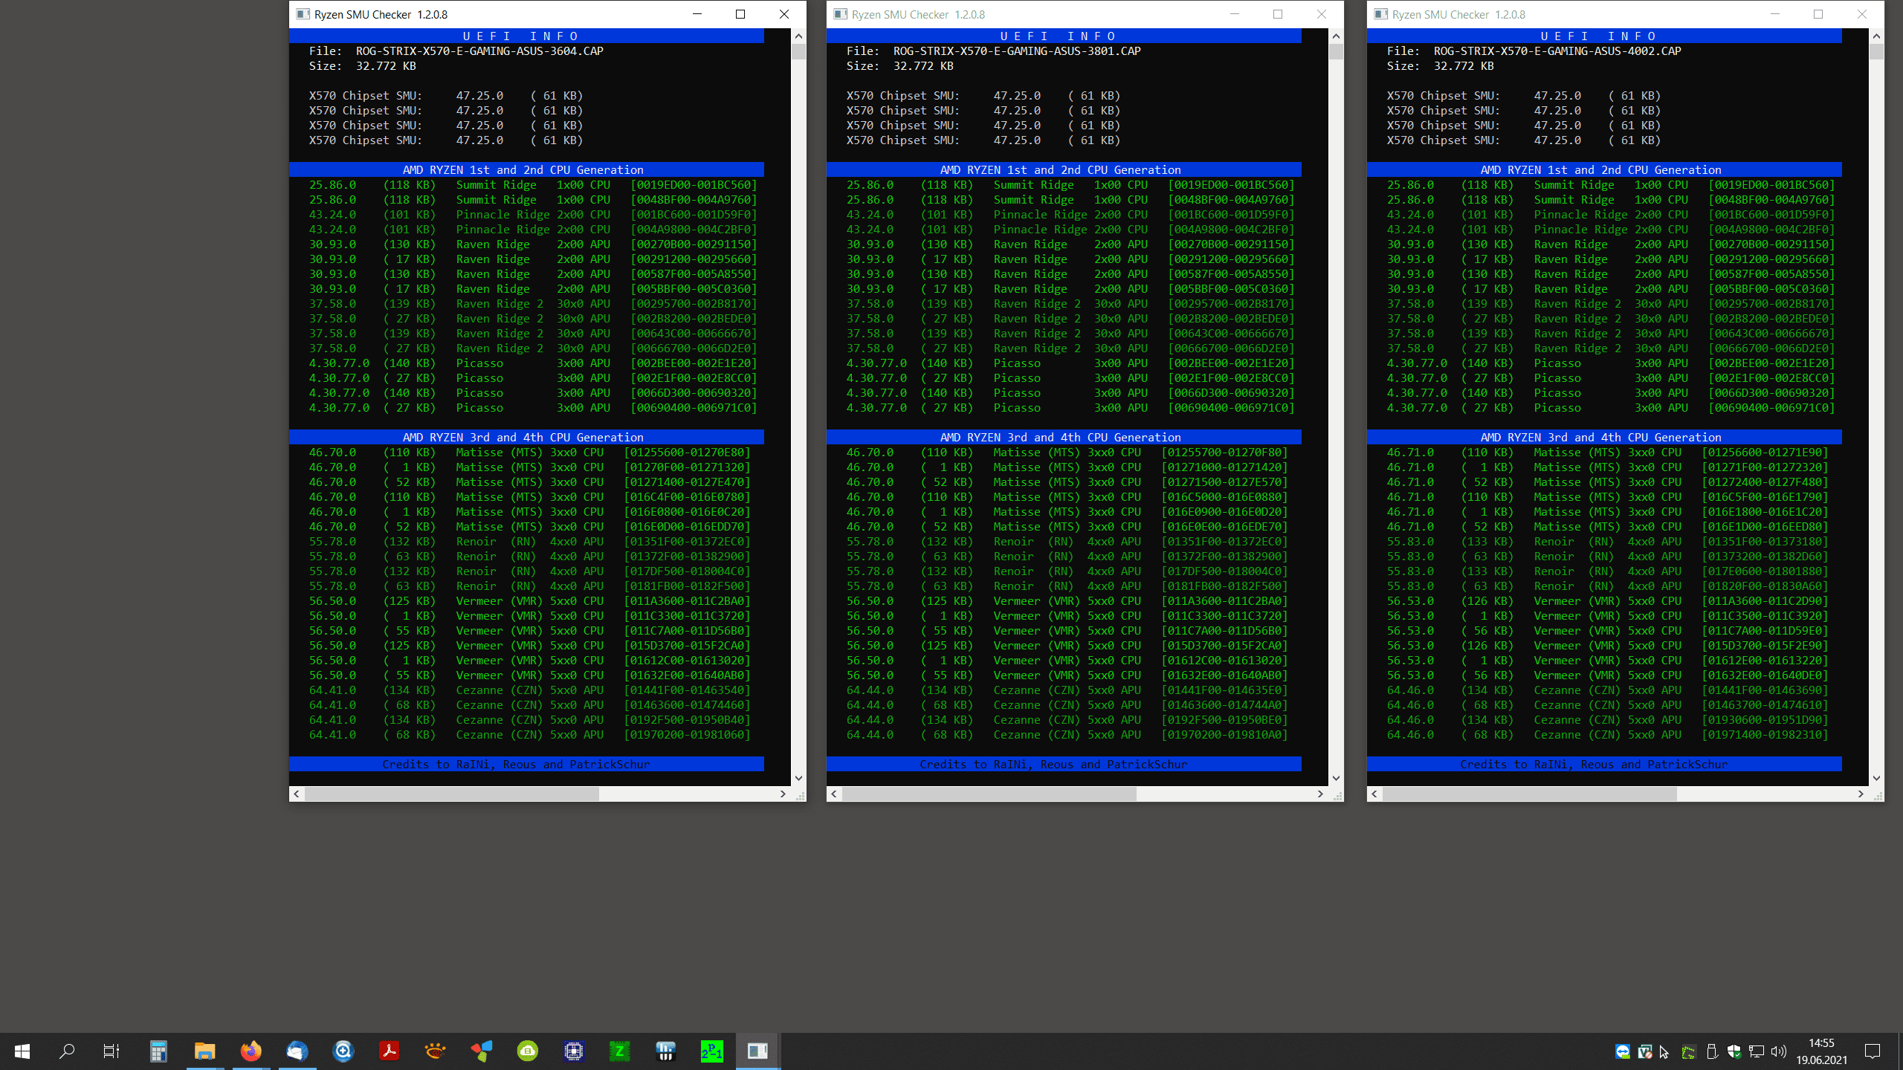Image resolution: width=1903 pixels, height=1070 pixels.
Task: Open the volume speaker tray icon
Action: pyautogui.click(x=1779, y=1051)
